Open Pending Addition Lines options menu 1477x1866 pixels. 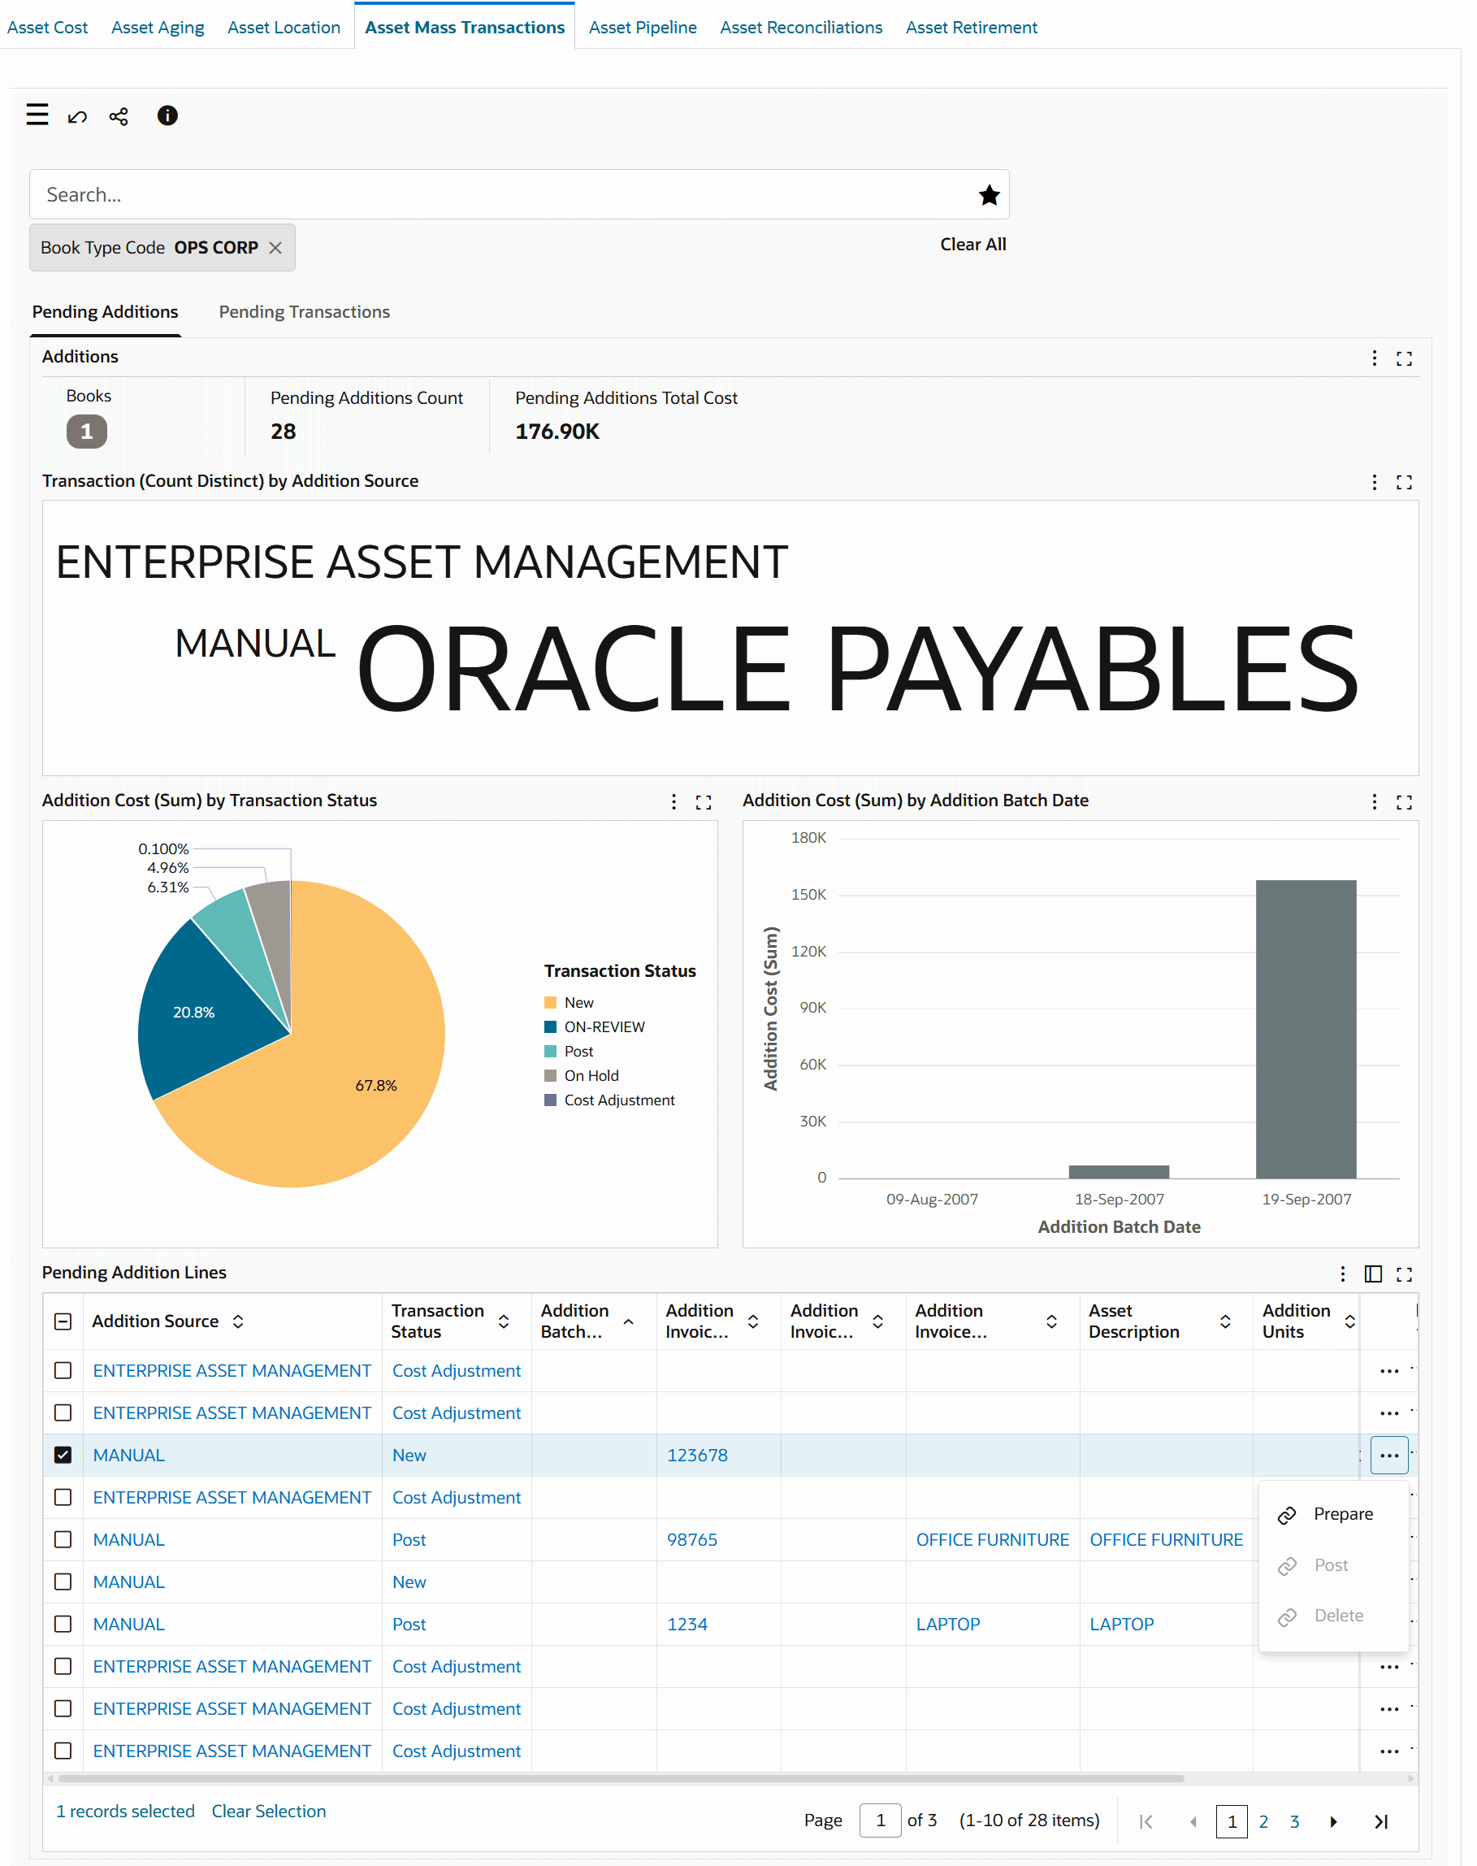[1343, 1274]
